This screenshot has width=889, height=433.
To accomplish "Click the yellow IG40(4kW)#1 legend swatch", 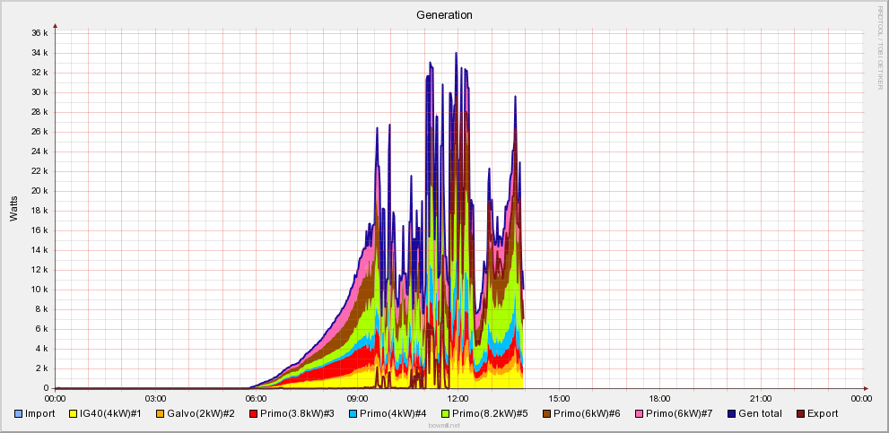I will tap(72, 414).
